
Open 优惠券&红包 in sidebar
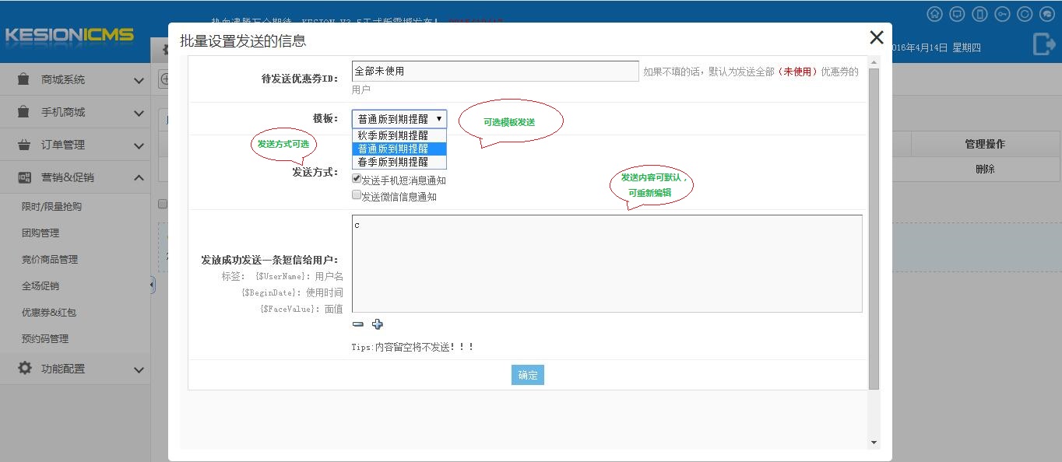click(x=49, y=312)
